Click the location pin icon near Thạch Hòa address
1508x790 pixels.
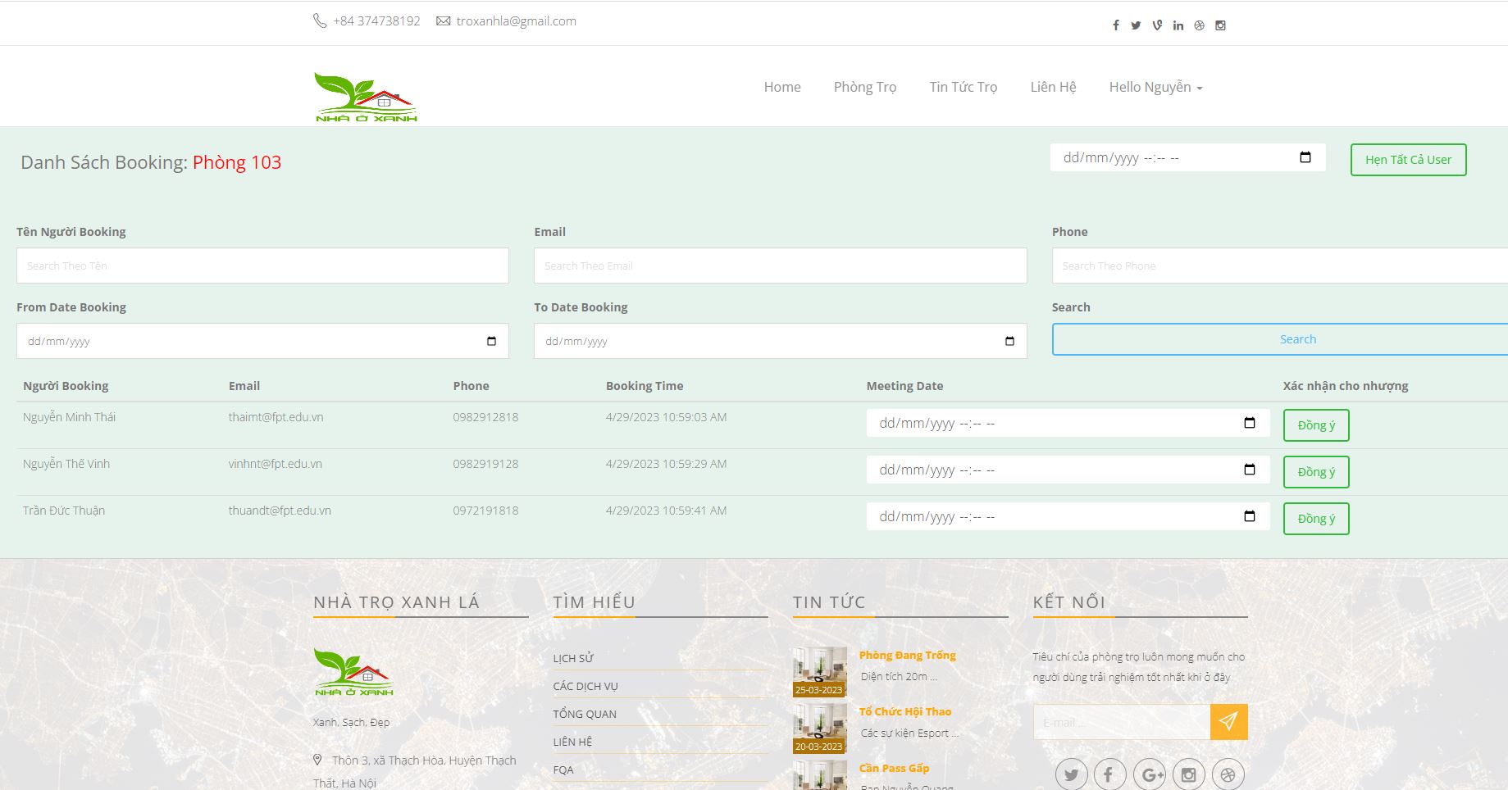318,759
